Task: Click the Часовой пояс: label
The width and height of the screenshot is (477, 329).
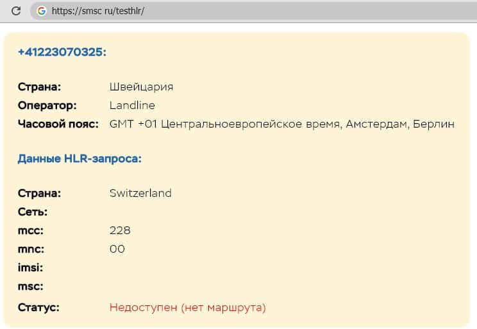Action: [58, 124]
